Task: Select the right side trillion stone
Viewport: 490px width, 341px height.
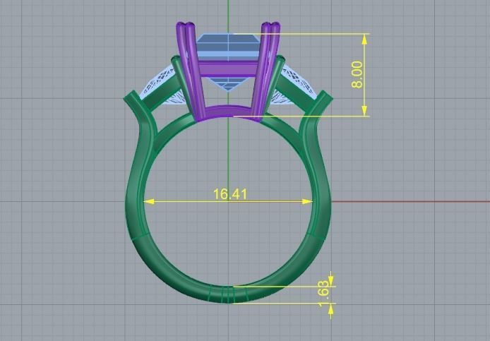Action: click(298, 82)
